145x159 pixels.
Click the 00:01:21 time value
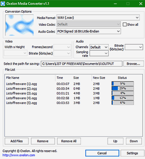click(x=63, y=93)
